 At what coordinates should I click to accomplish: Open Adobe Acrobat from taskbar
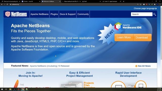coord(14,89)
